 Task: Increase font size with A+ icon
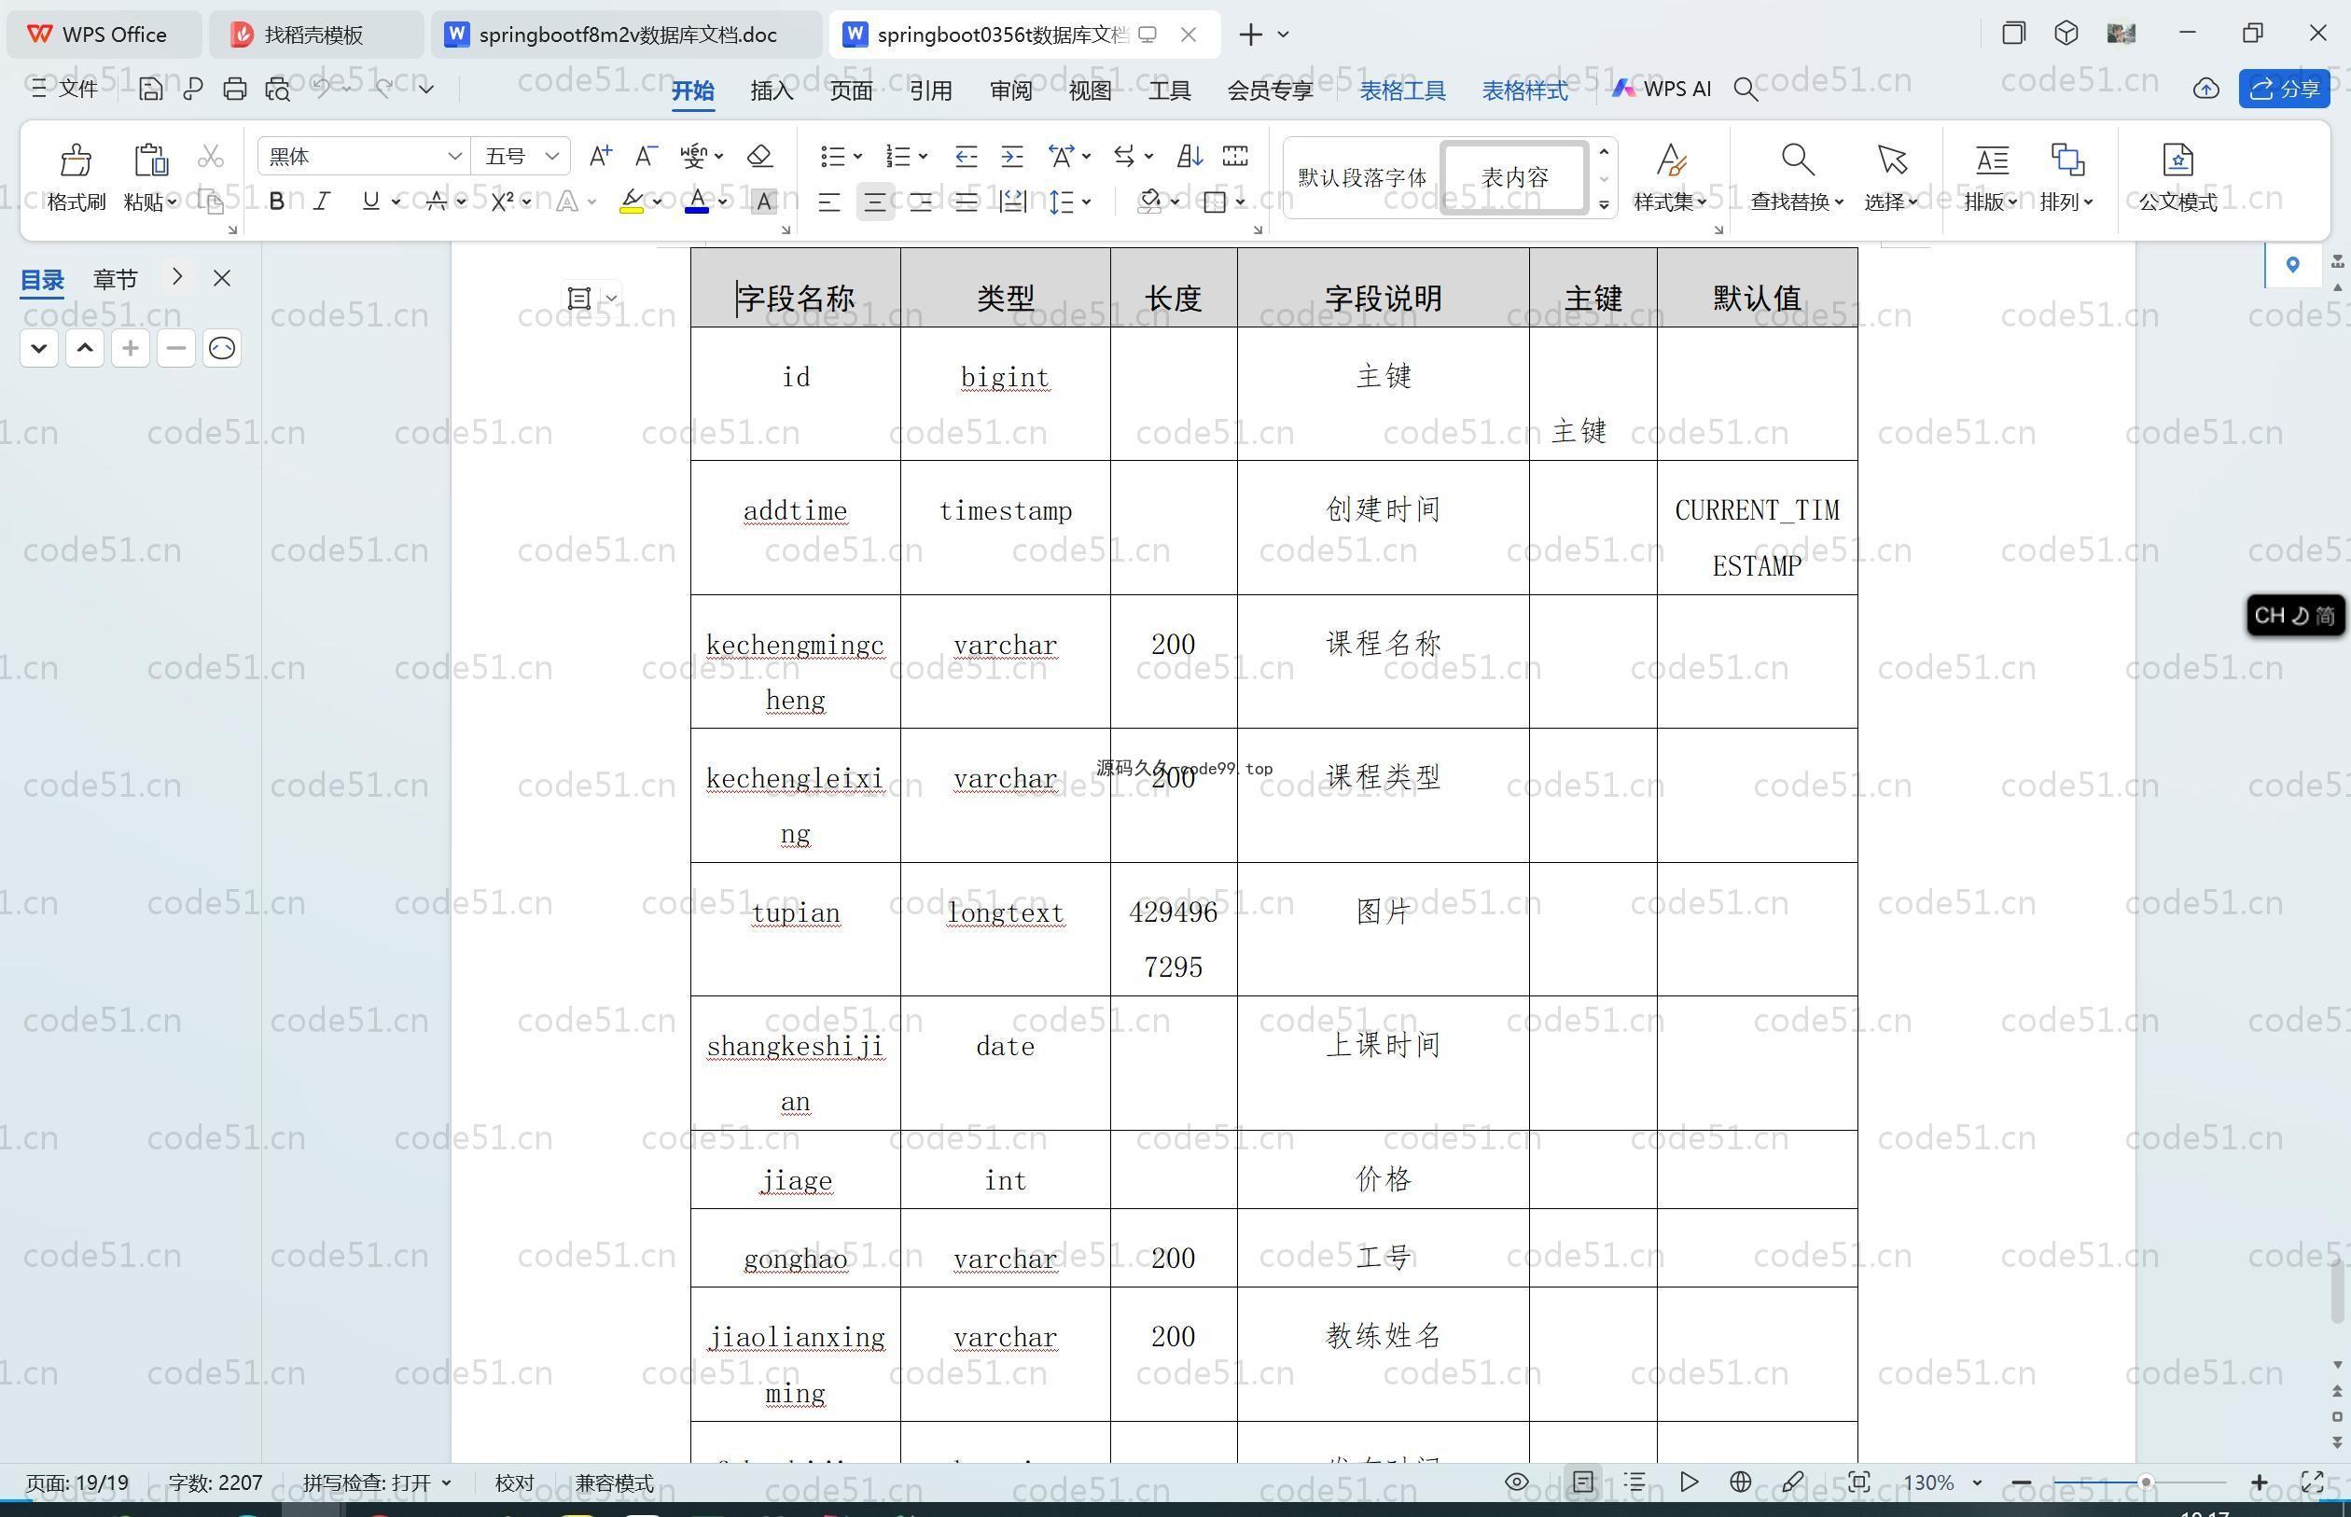coord(600,156)
